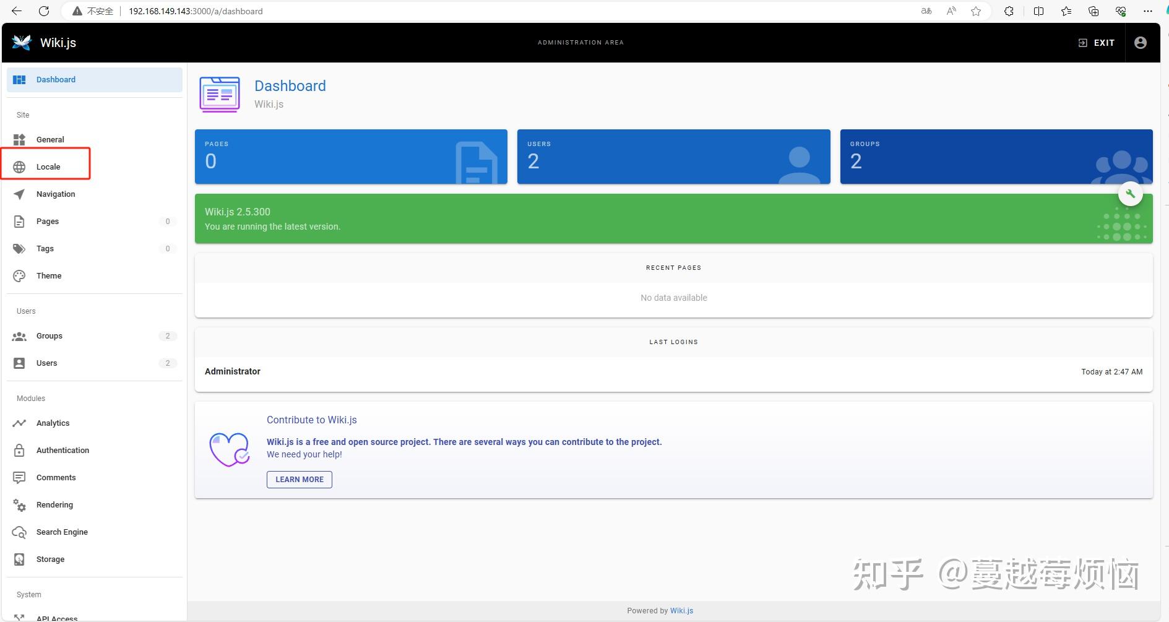Click the USERS count card
Image resolution: width=1169 pixels, height=622 pixels.
pyautogui.click(x=673, y=156)
